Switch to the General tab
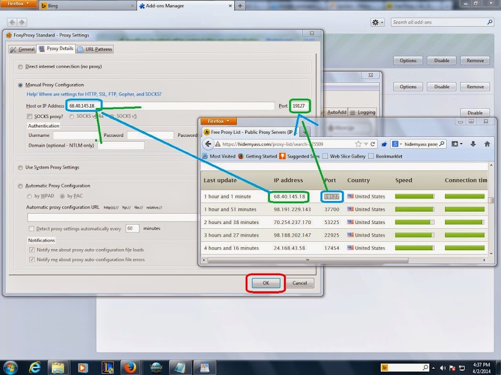 [22, 49]
